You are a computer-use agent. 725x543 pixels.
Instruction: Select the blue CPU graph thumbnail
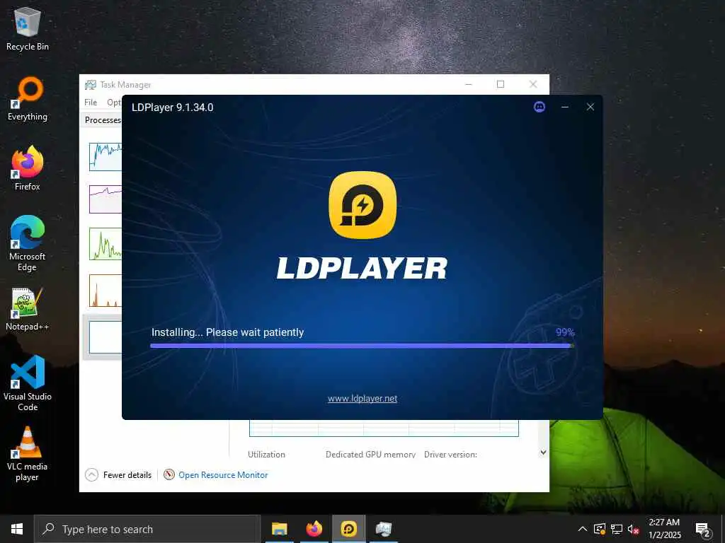tap(105, 156)
